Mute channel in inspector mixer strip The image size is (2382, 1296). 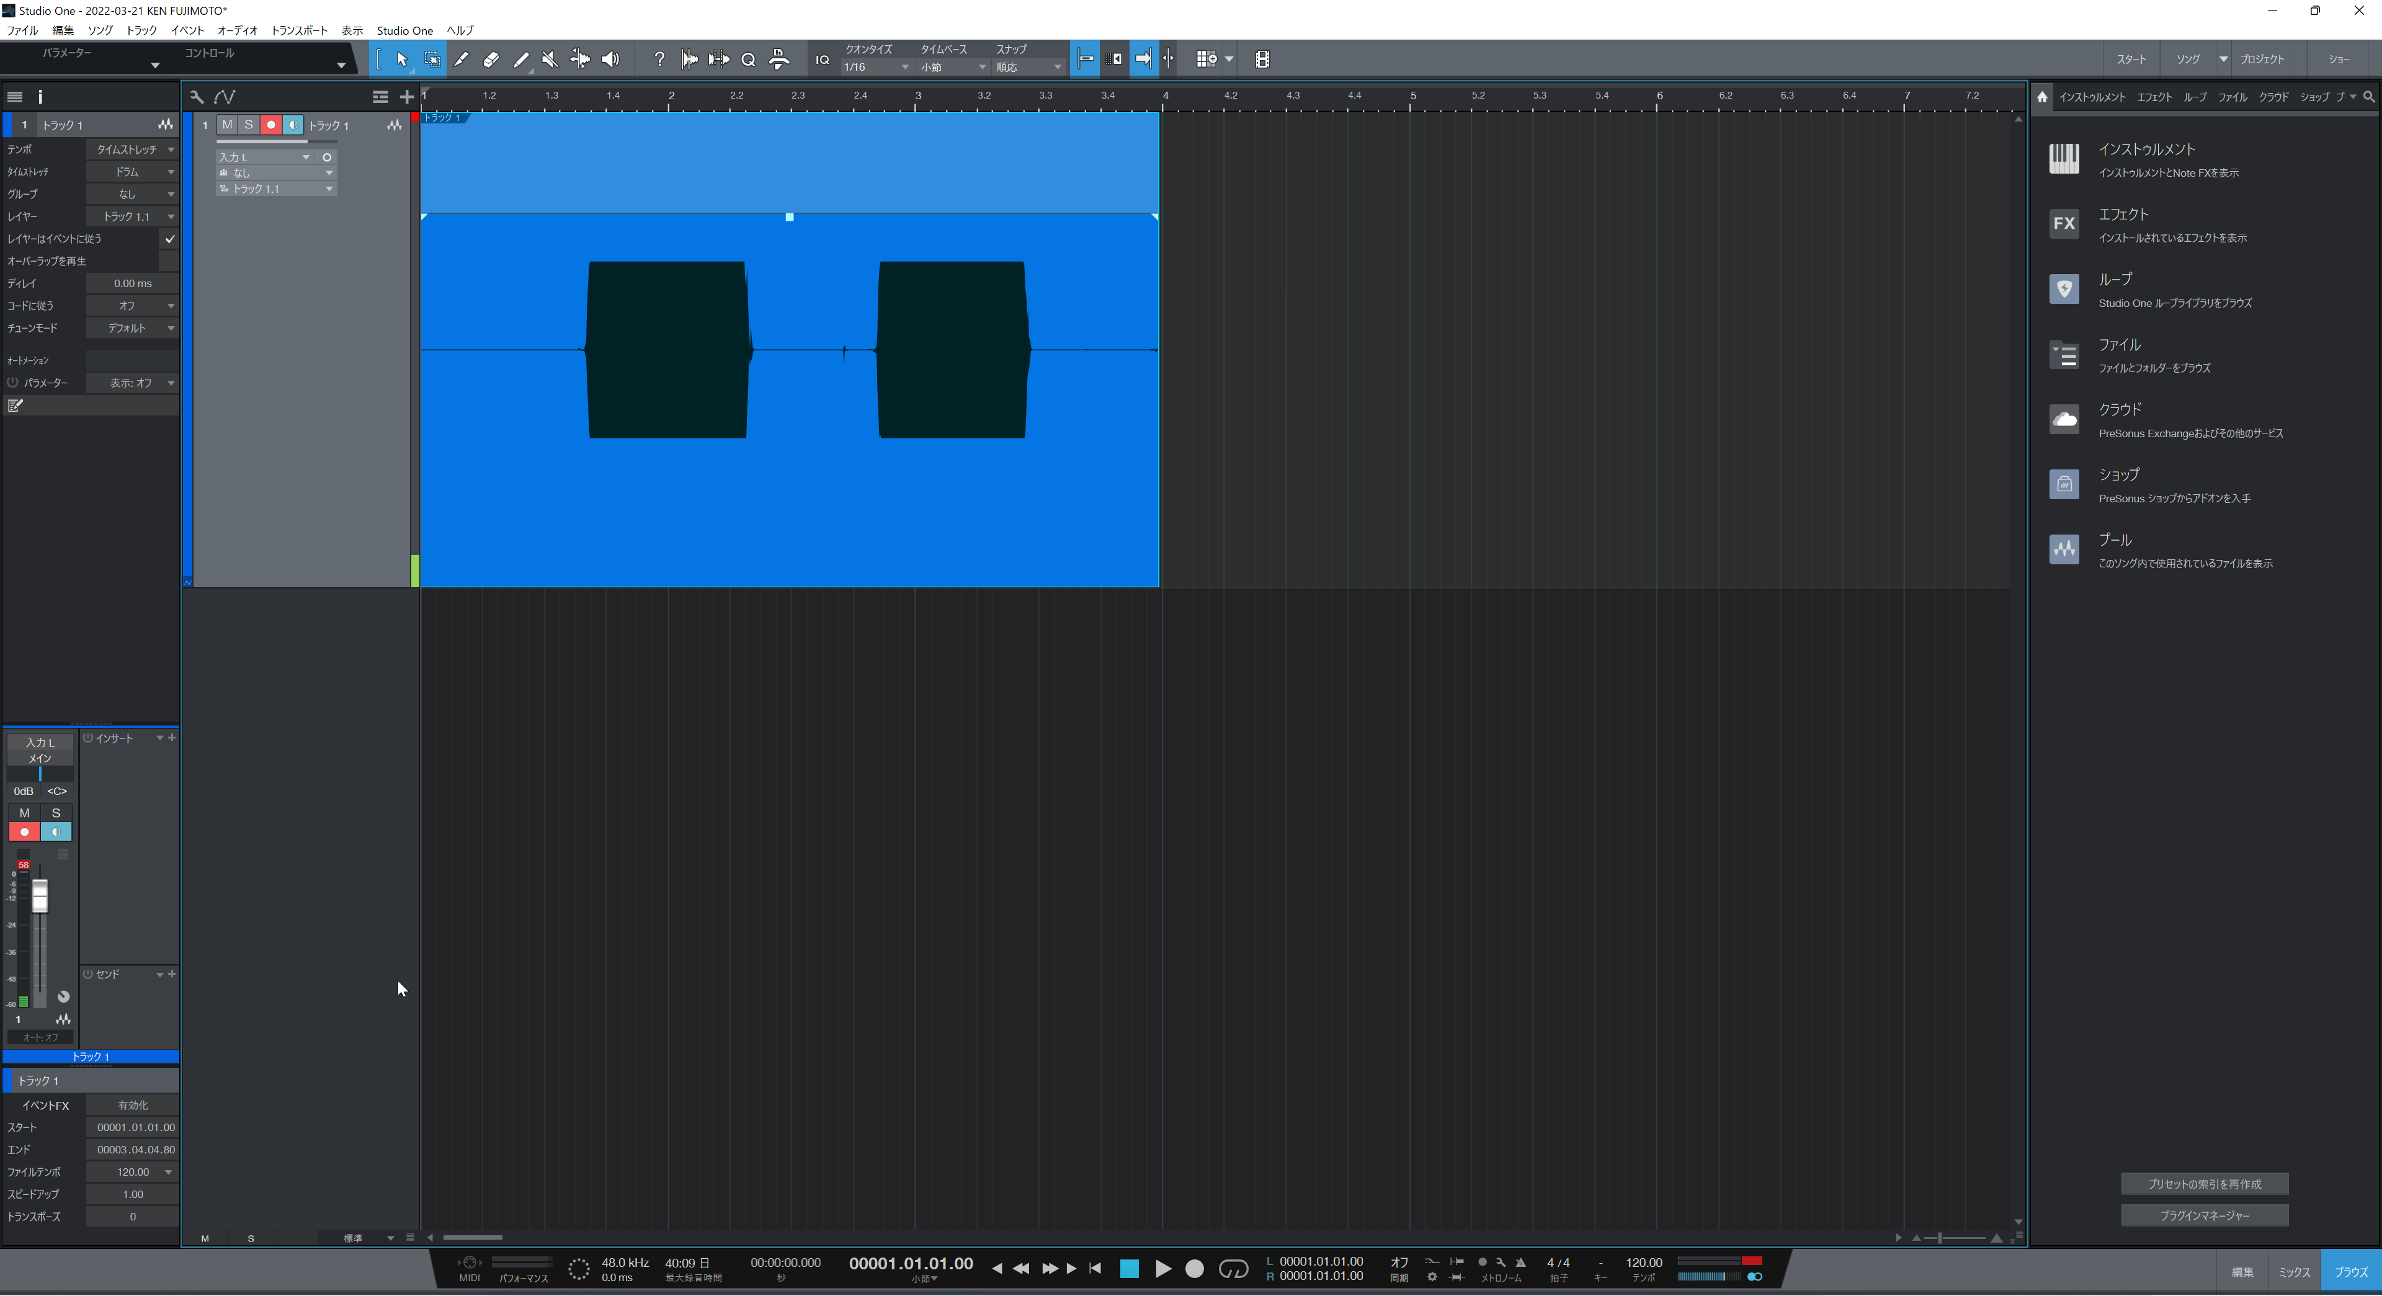[24, 812]
